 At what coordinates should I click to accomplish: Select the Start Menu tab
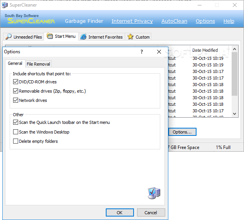tap(61, 36)
